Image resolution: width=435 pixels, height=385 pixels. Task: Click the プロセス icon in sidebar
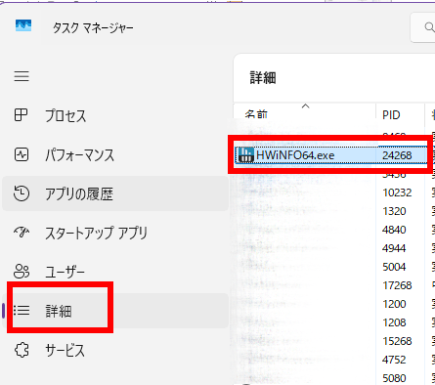22,115
